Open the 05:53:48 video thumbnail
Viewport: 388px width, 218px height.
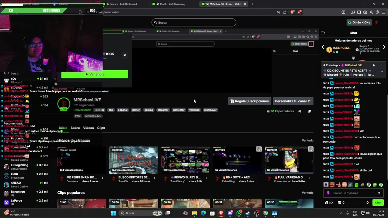186,160
